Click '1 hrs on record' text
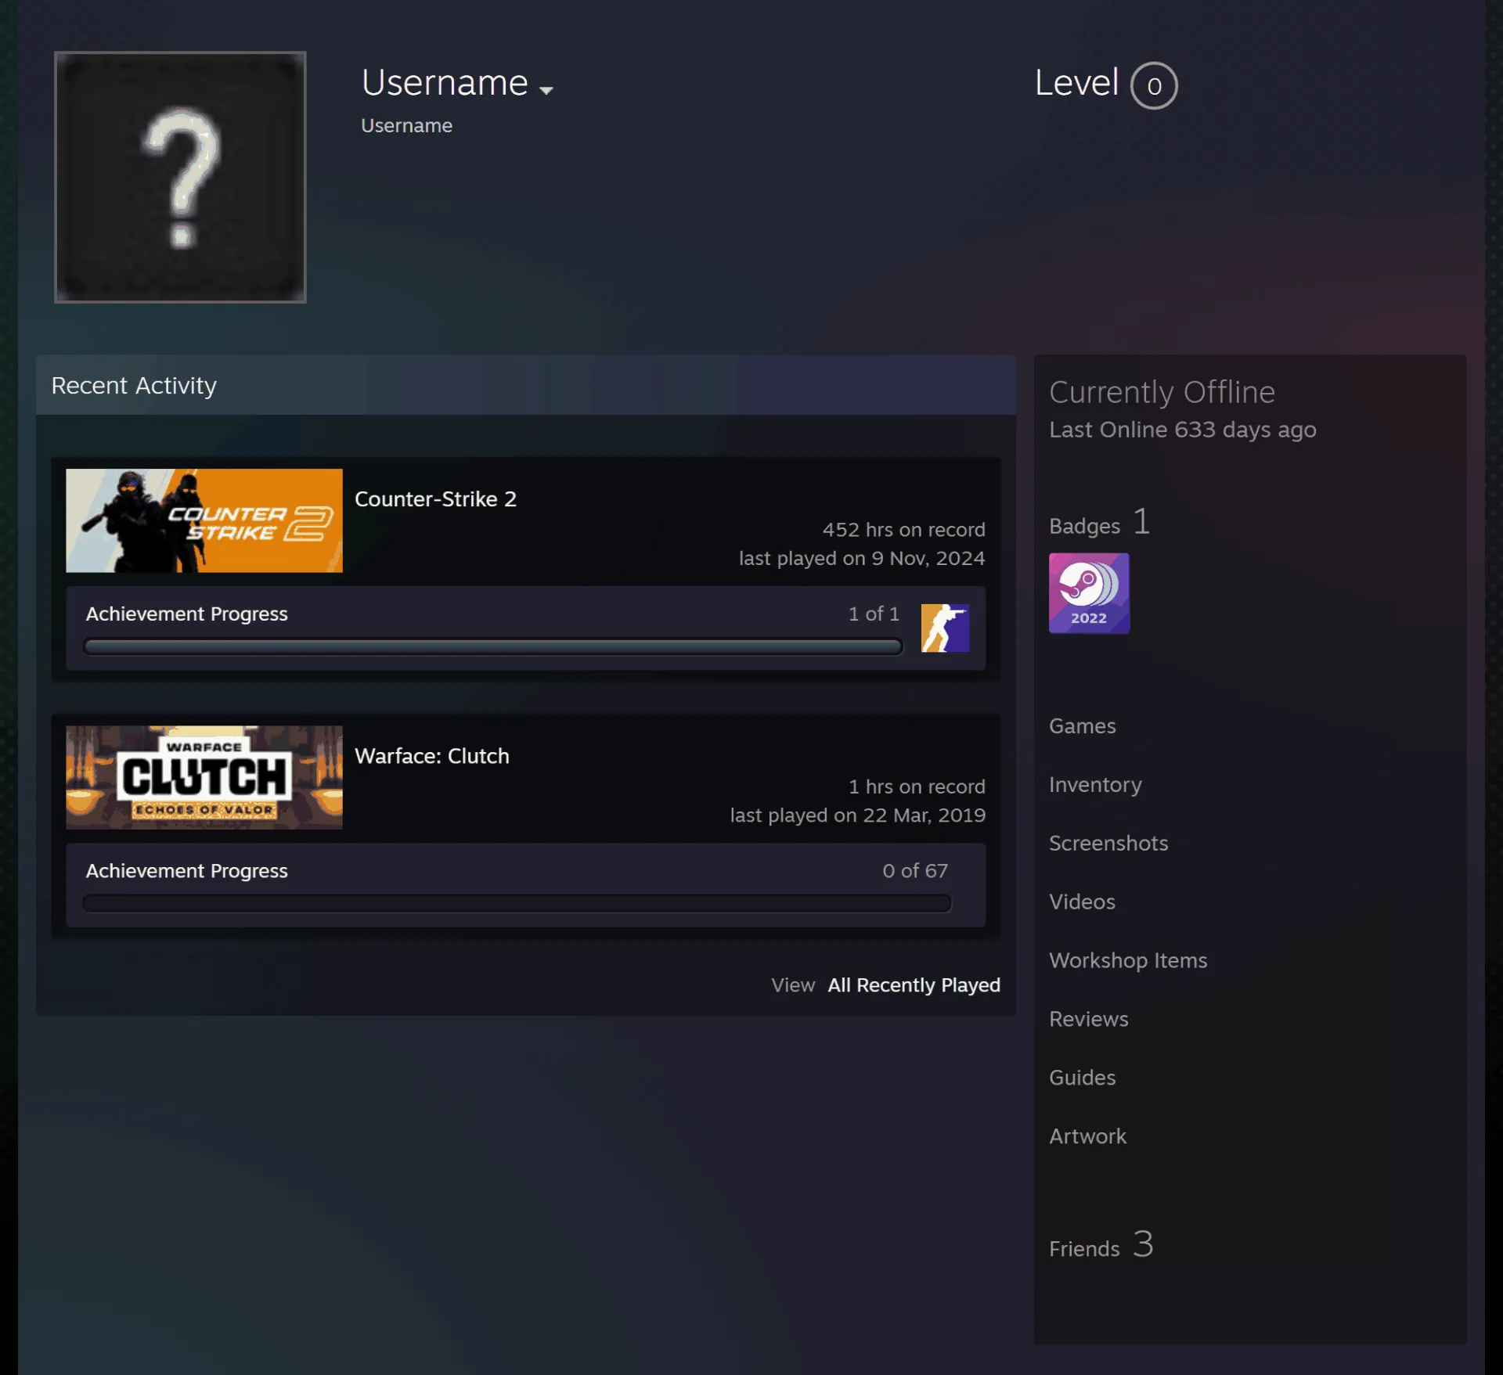The image size is (1503, 1375). point(917,787)
